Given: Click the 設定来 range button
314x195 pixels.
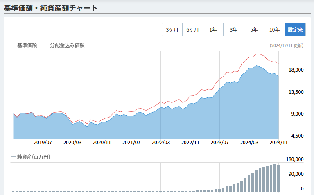Looking at the screenshot, I should [x=295, y=29].
